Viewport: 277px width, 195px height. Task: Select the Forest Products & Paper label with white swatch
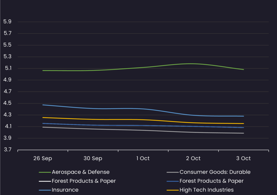(x=84, y=181)
